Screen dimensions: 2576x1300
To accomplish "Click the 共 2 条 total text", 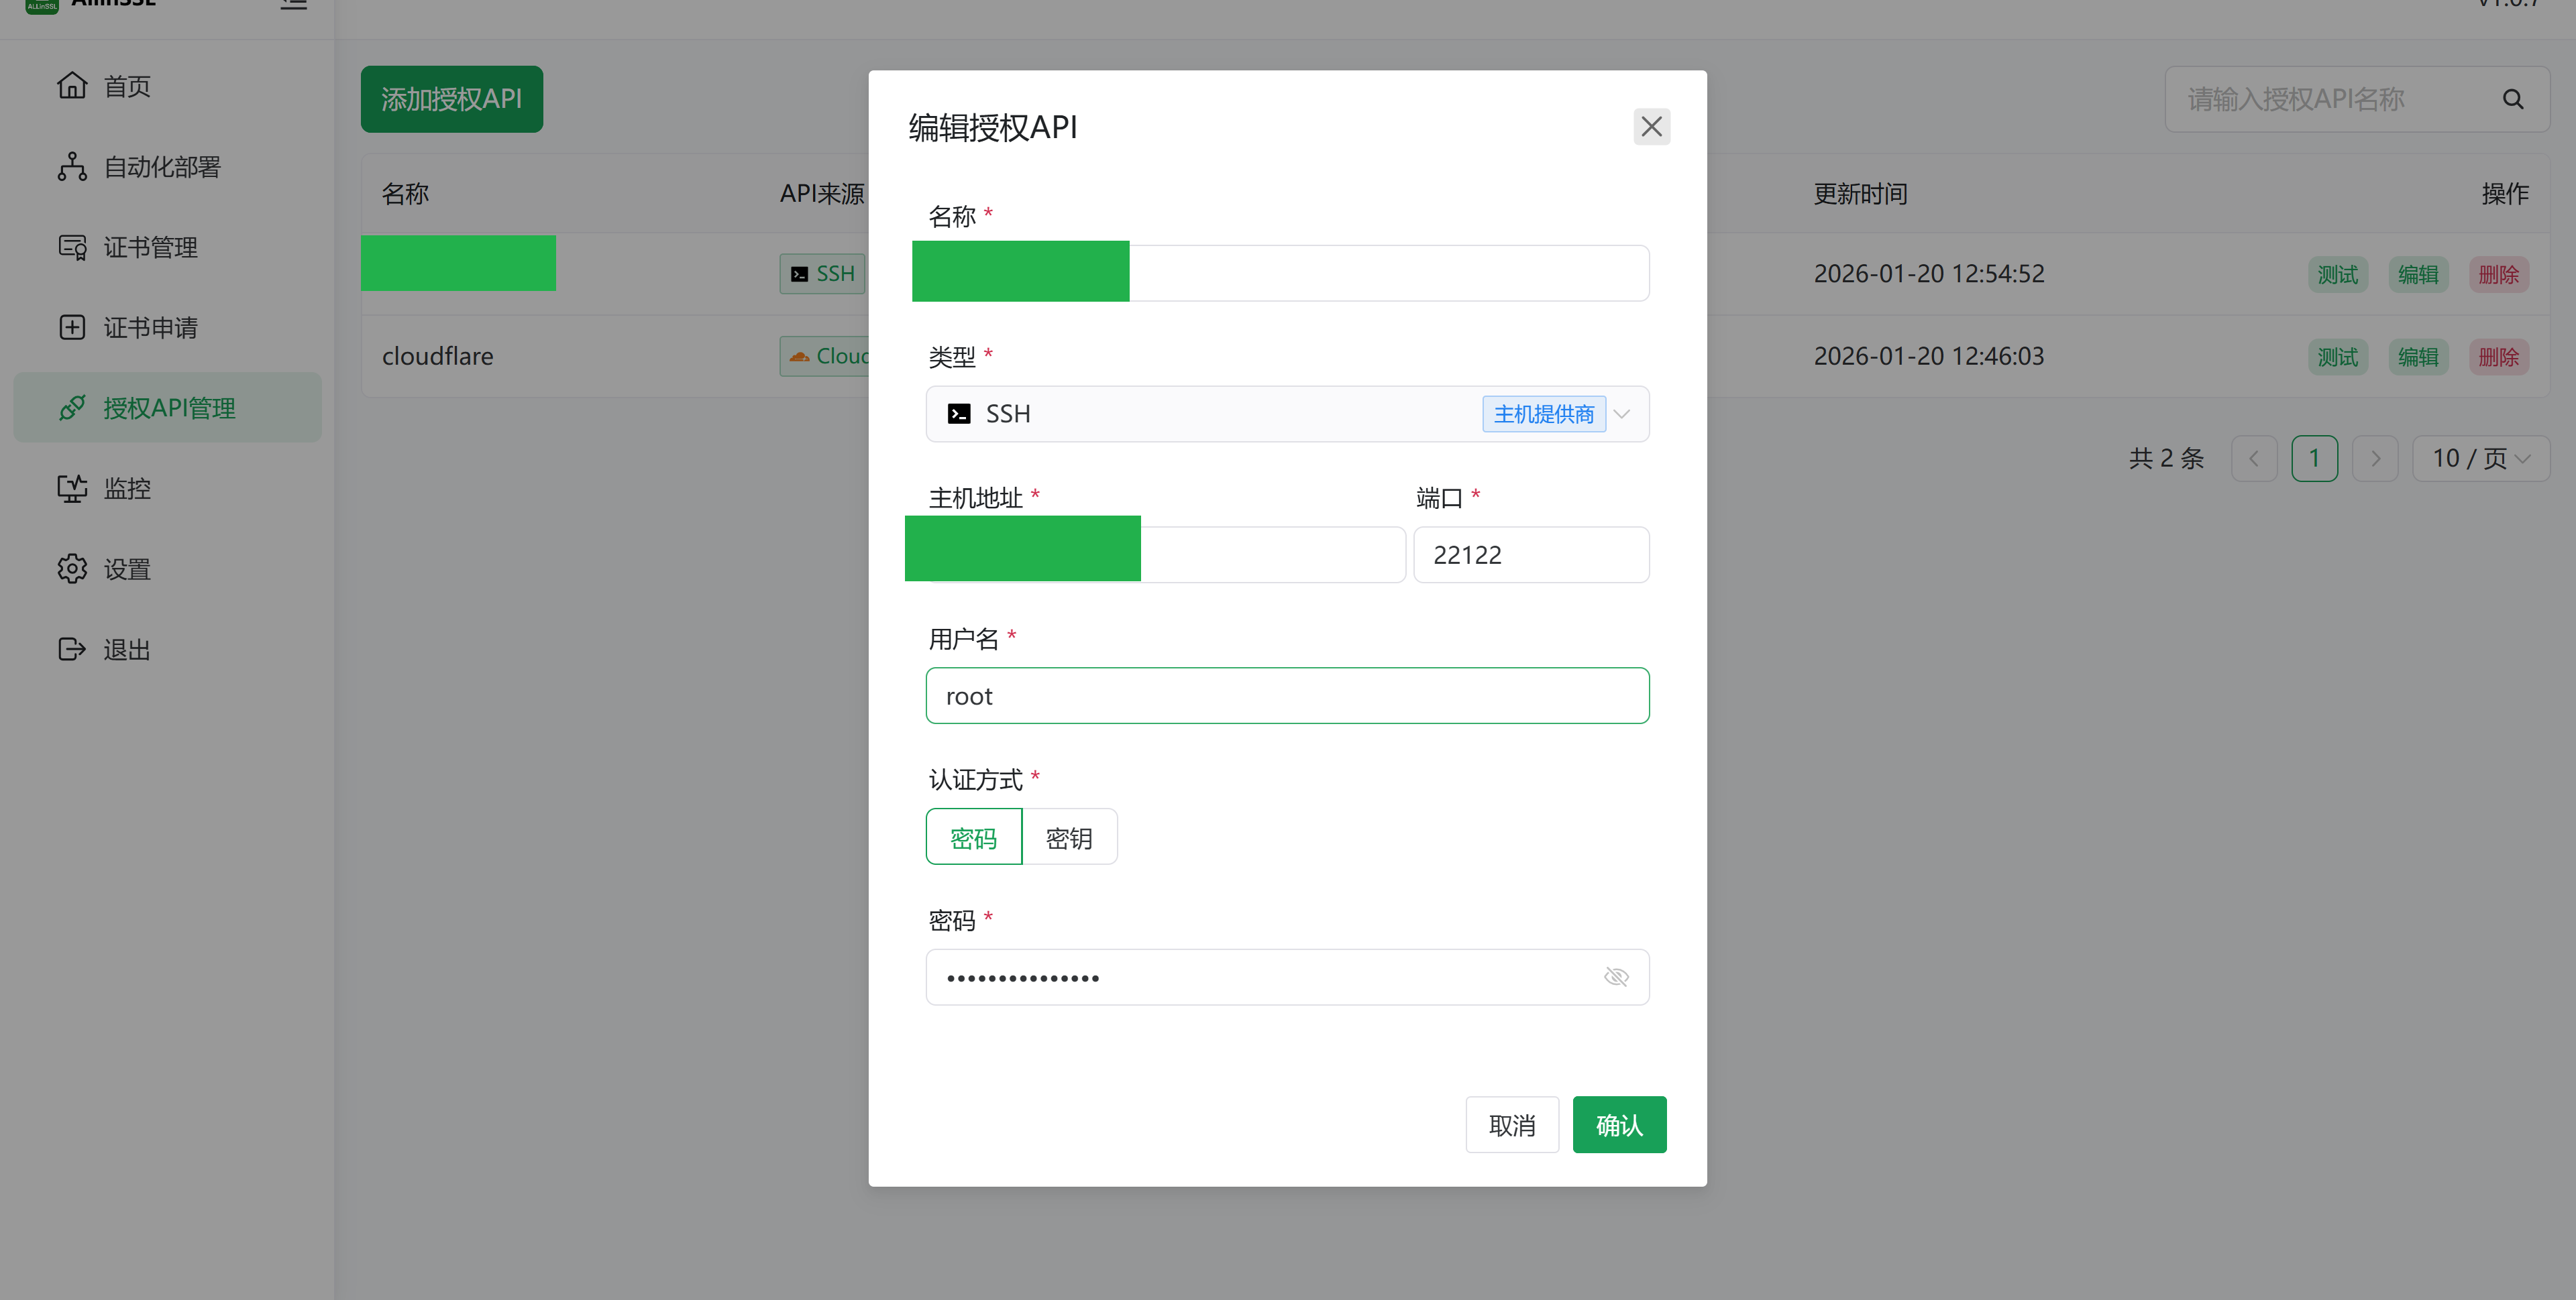I will [x=2166, y=459].
